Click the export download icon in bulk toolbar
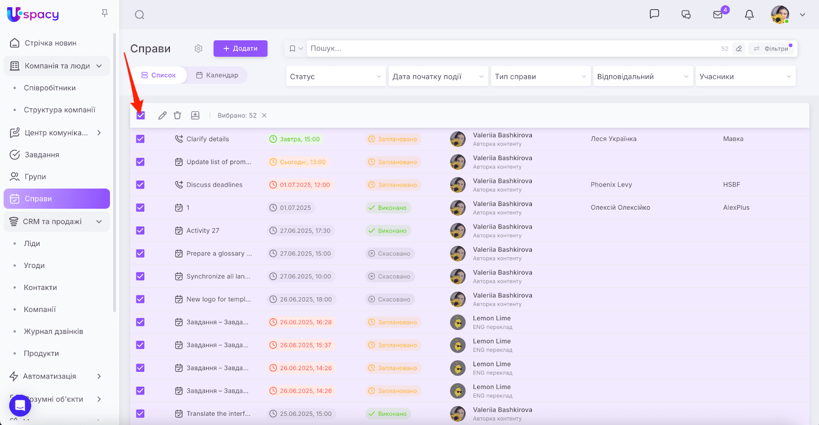 tap(195, 116)
